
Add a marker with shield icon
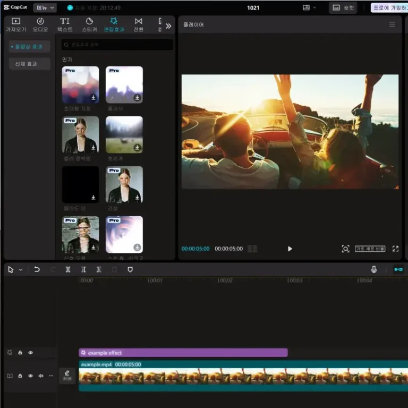click(130, 269)
